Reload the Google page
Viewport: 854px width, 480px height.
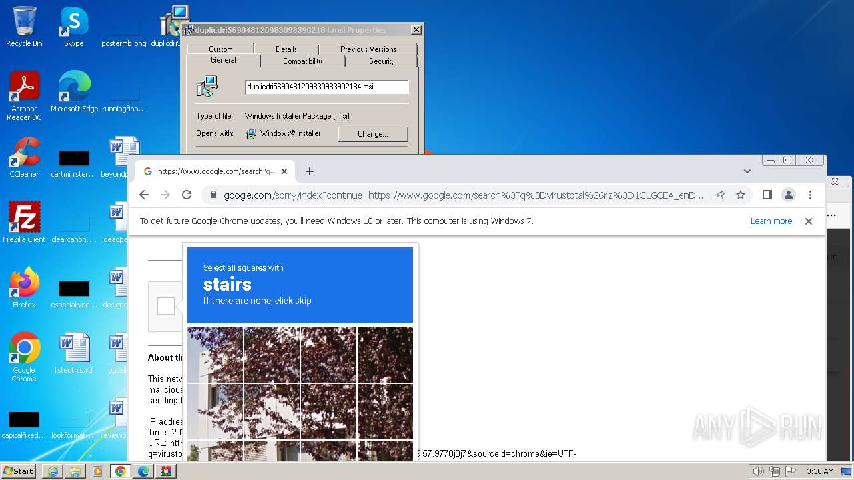pos(187,195)
